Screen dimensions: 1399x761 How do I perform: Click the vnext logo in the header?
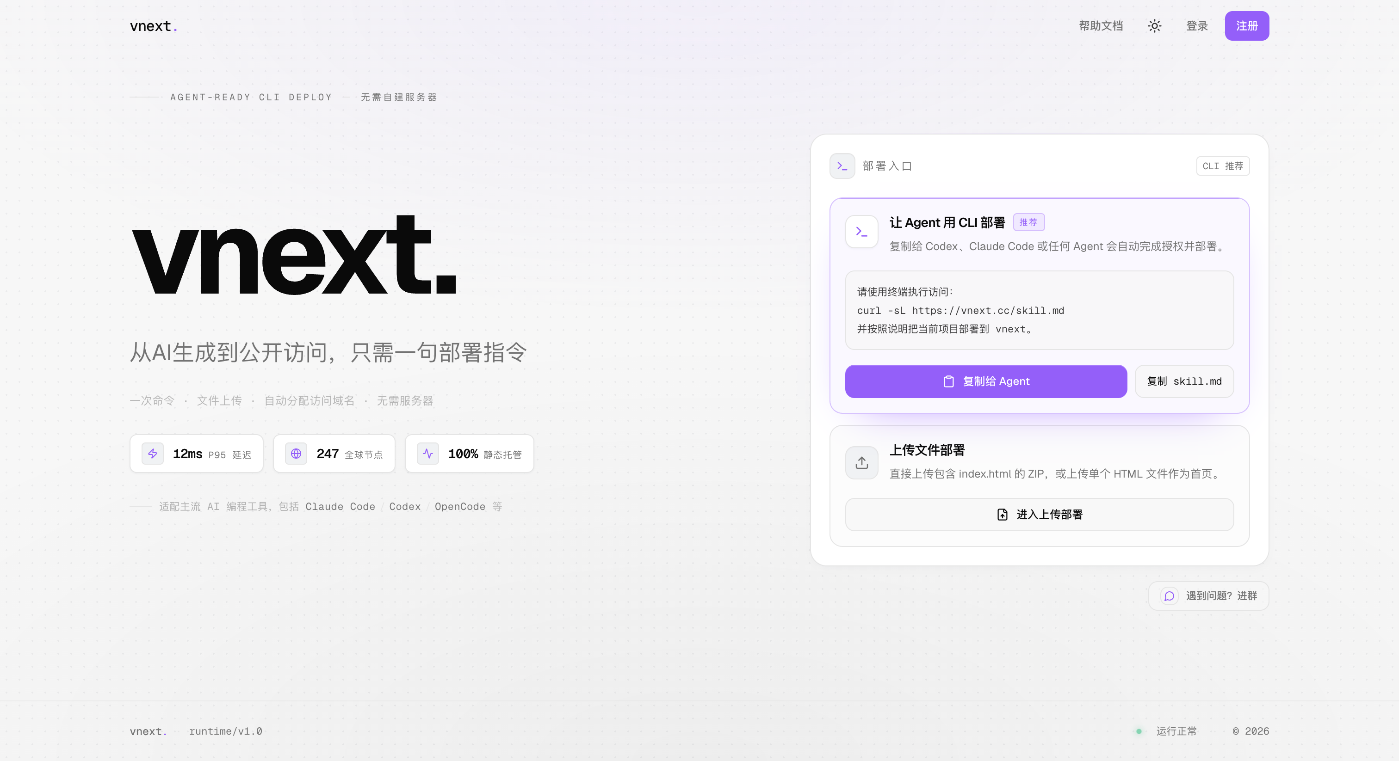point(154,26)
